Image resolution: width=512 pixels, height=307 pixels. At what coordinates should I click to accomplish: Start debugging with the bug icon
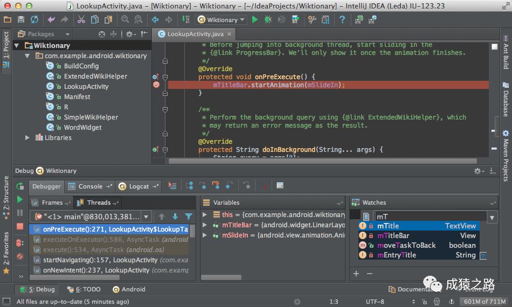tap(268, 19)
